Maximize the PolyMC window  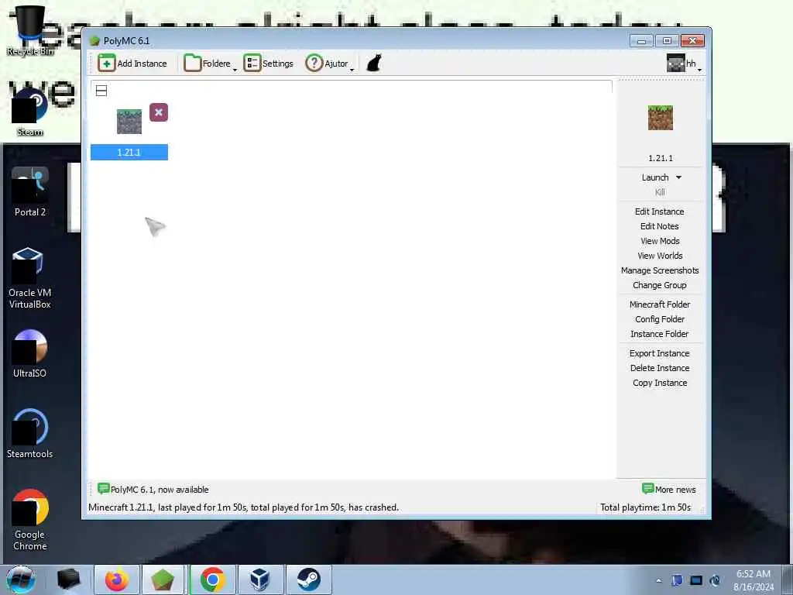667,41
